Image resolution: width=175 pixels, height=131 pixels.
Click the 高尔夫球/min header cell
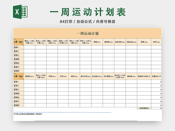(86, 76)
